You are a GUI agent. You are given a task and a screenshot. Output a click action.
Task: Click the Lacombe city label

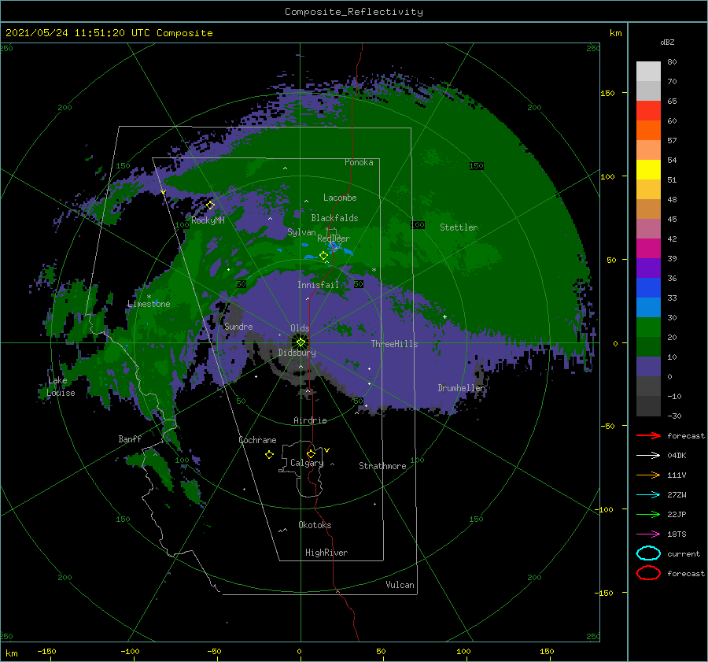[340, 198]
